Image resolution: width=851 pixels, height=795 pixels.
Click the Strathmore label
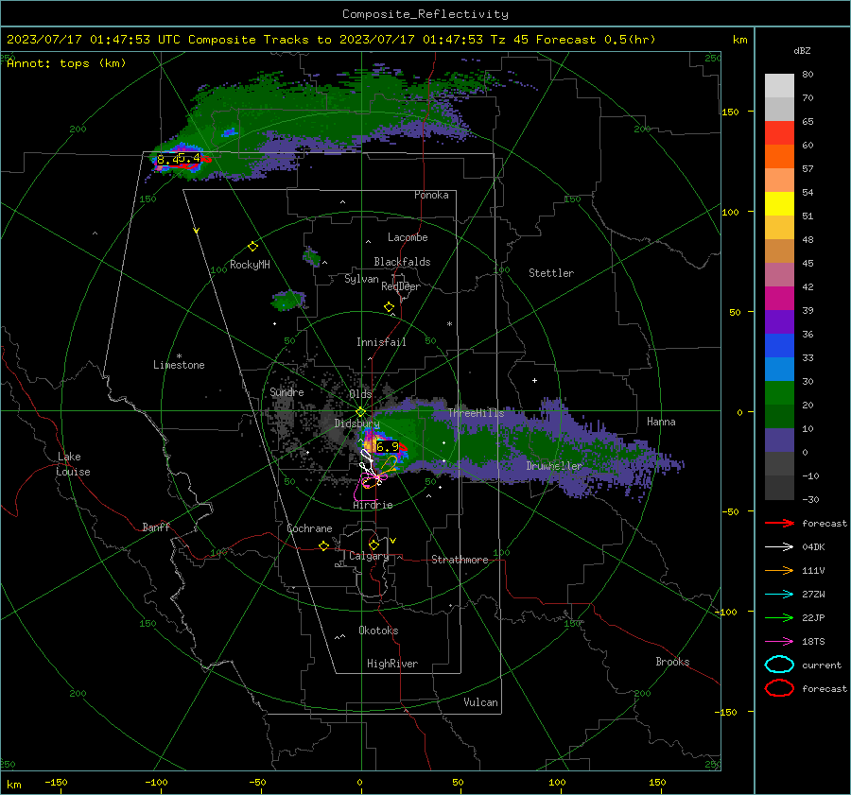(x=460, y=560)
